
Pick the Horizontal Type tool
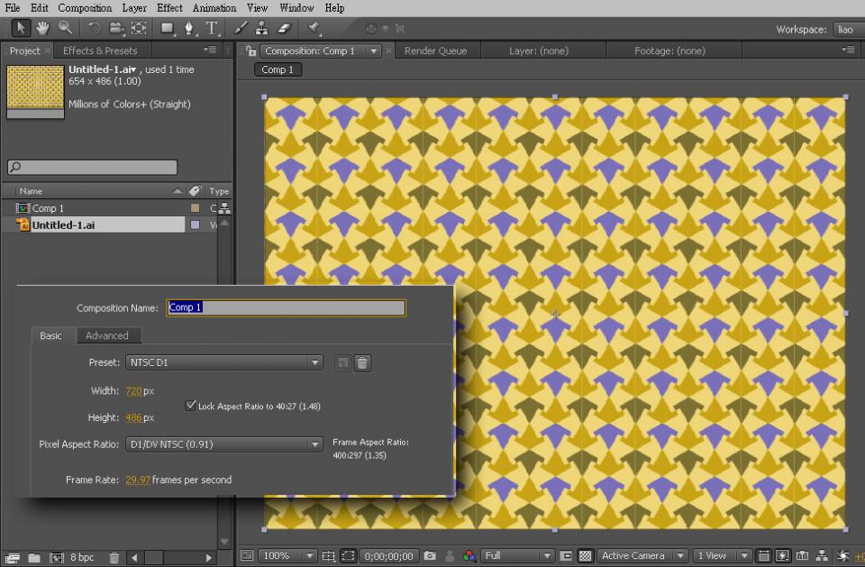211,28
